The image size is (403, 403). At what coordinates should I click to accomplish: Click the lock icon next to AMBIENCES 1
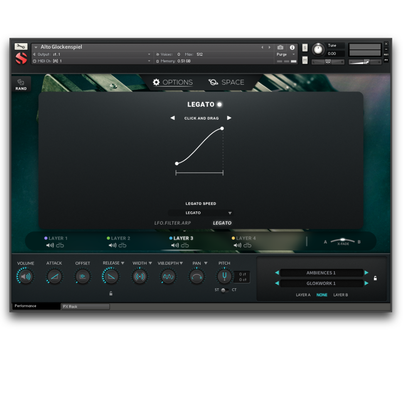[x=375, y=278]
